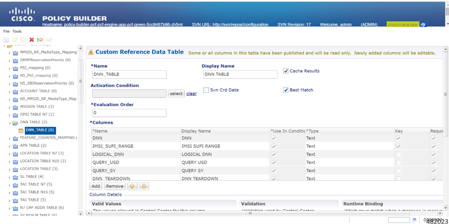Move column up with the up arrow button

point(132,186)
